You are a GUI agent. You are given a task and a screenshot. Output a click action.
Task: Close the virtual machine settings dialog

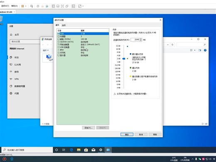[x=160, y=20]
